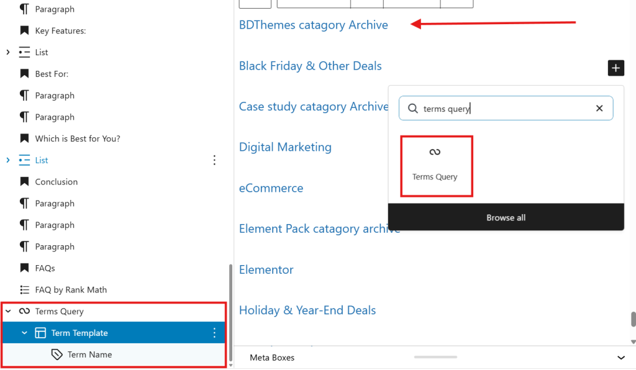The width and height of the screenshot is (636, 370).
Task: Click the magnifier icon in the block search
Action: [x=412, y=108]
